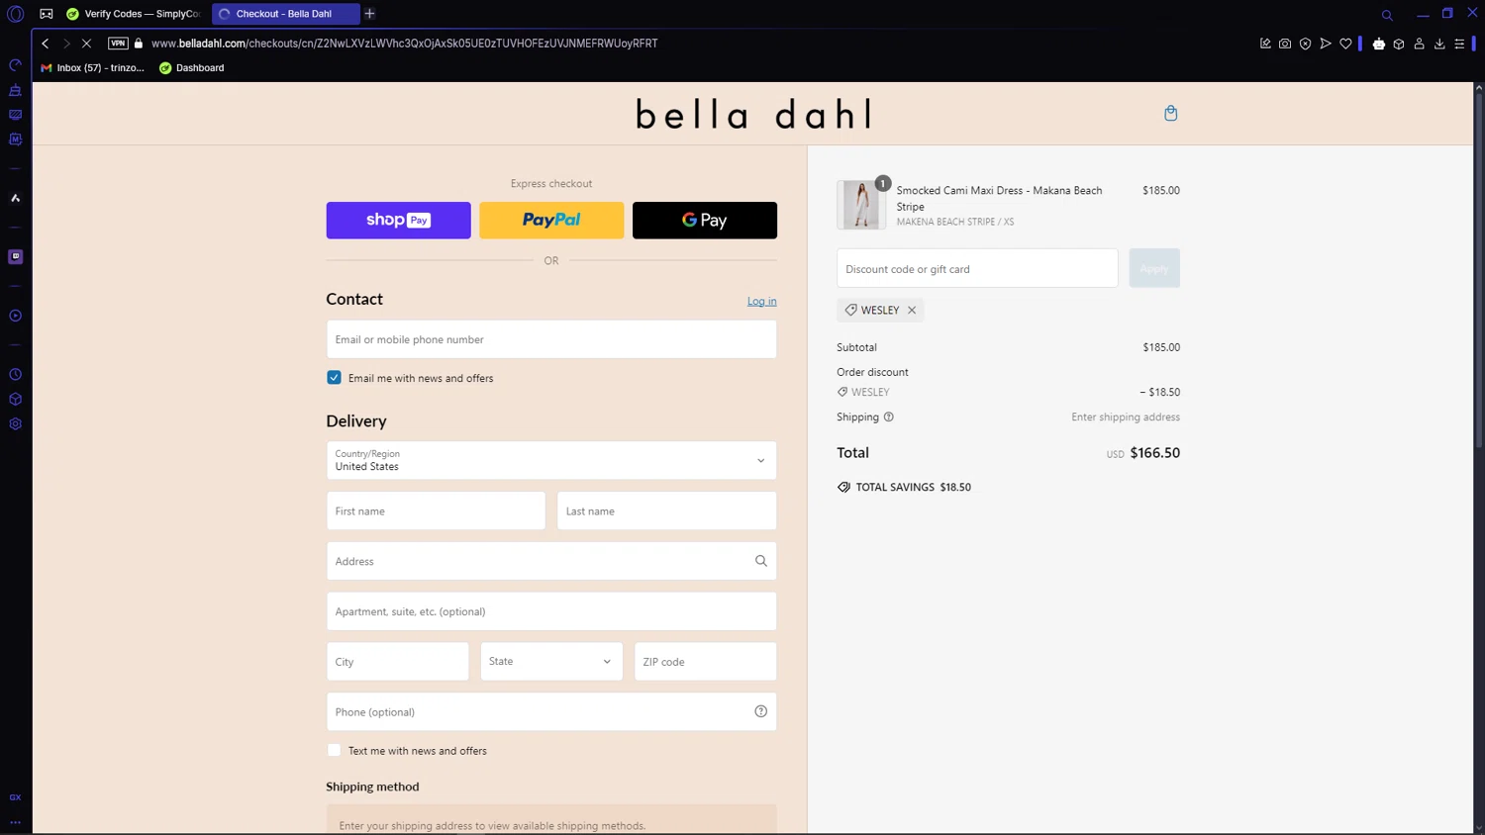The height and width of the screenshot is (835, 1485).
Task: Focus the City field
Action: [x=398, y=662]
